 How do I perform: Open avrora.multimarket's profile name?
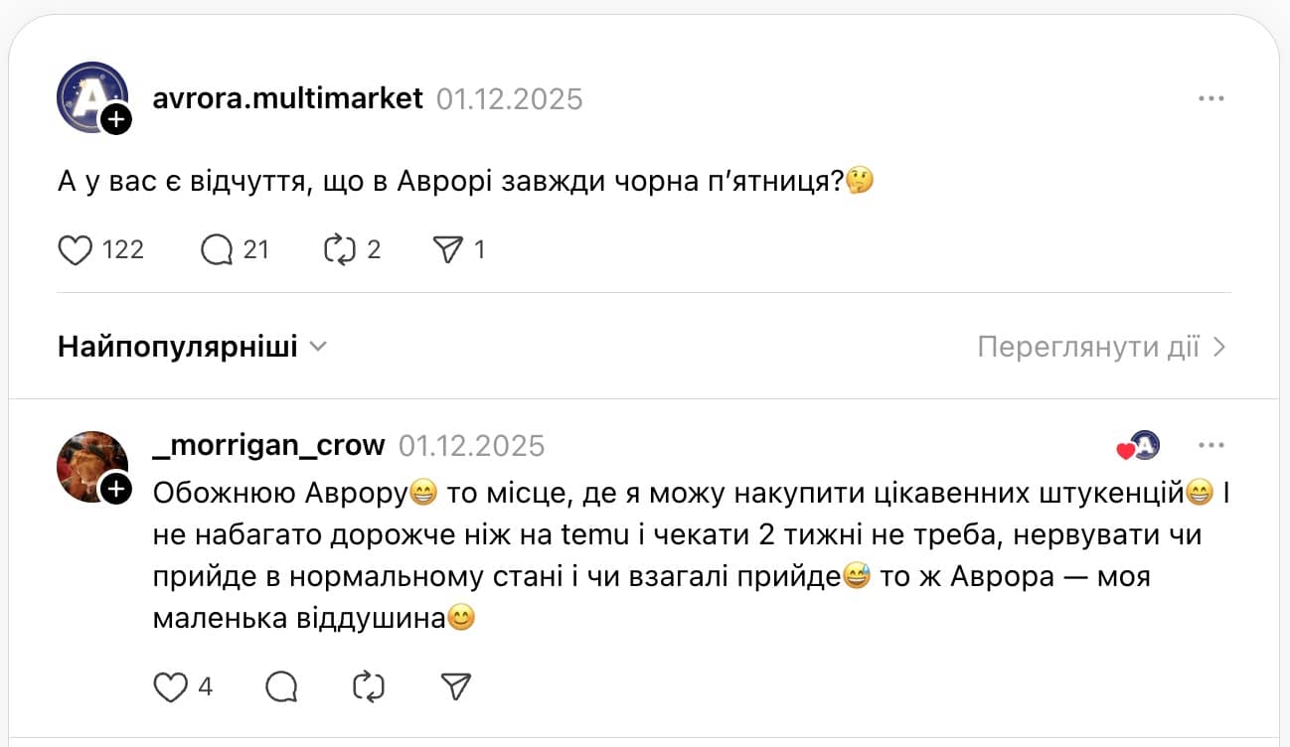pos(288,98)
